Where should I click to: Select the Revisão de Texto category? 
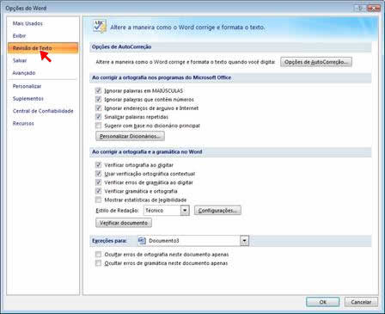click(x=43, y=48)
